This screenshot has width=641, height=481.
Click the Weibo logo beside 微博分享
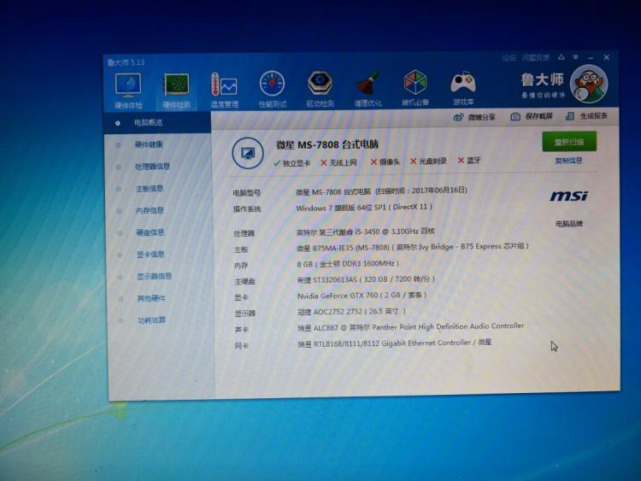[x=458, y=117]
